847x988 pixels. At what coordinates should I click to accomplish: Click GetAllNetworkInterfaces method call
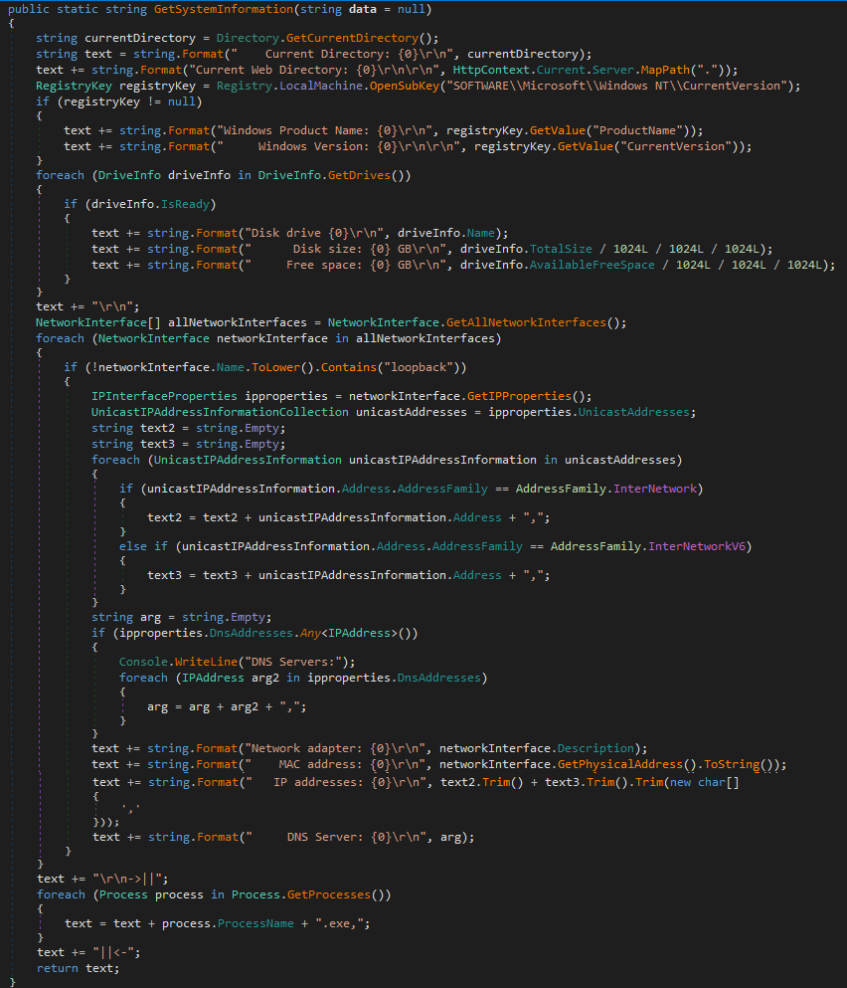pyautogui.click(x=526, y=322)
